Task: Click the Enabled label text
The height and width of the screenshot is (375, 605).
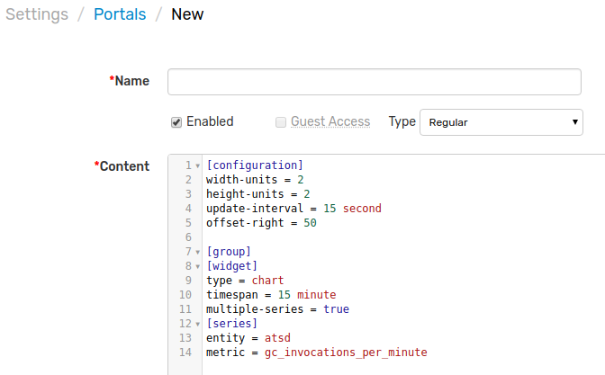Action: coord(210,121)
